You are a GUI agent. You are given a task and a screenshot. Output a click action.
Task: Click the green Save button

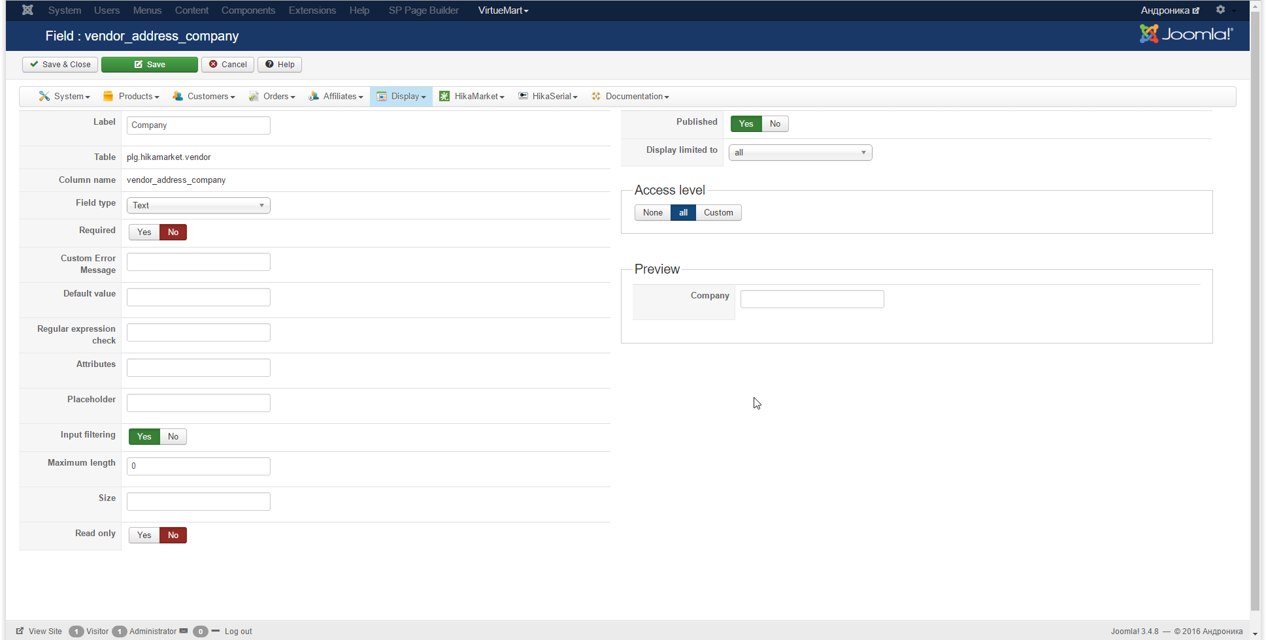[x=150, y=65]
